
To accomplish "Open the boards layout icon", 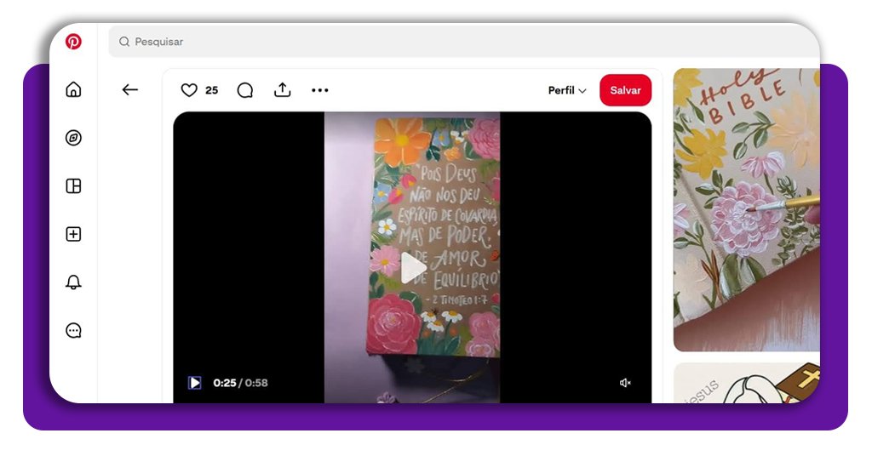I will pyautogui.click(x=74, y=186).
